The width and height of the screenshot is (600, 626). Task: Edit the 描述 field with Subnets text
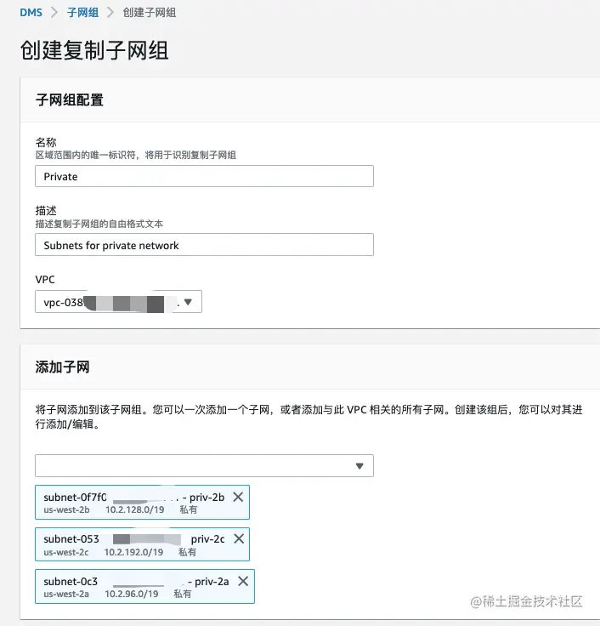click(x=204, y=245)
